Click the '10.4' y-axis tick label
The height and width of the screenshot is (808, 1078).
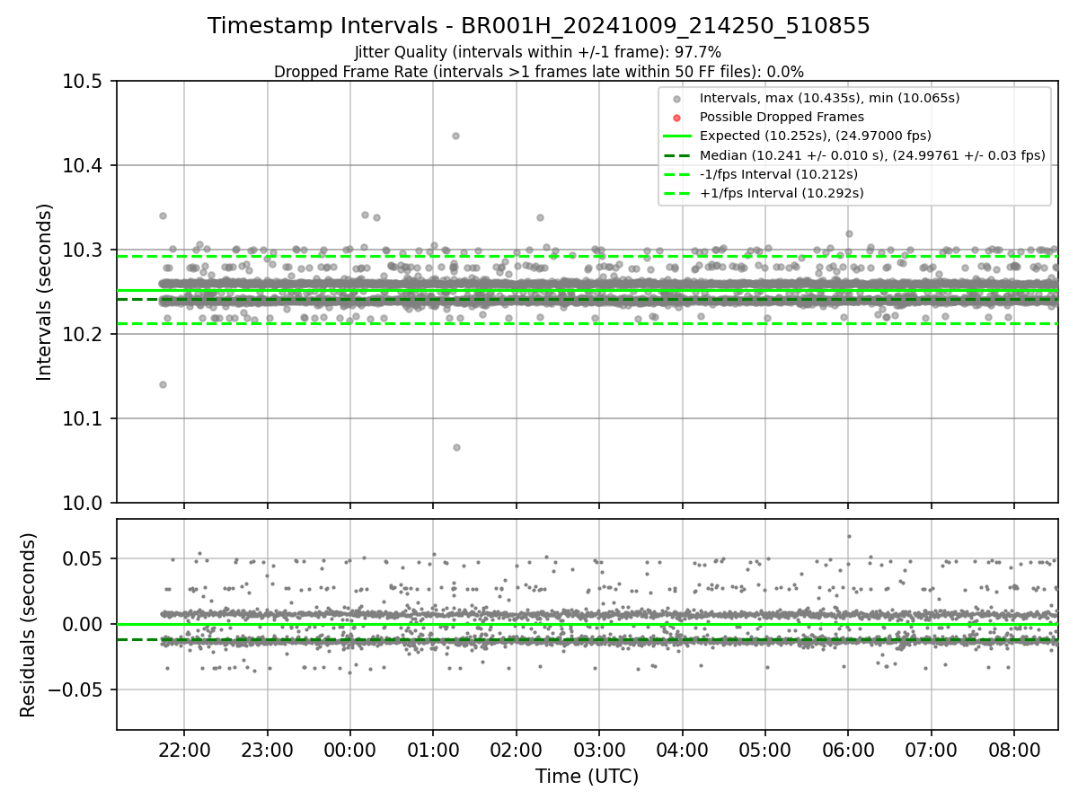point(82,165)
